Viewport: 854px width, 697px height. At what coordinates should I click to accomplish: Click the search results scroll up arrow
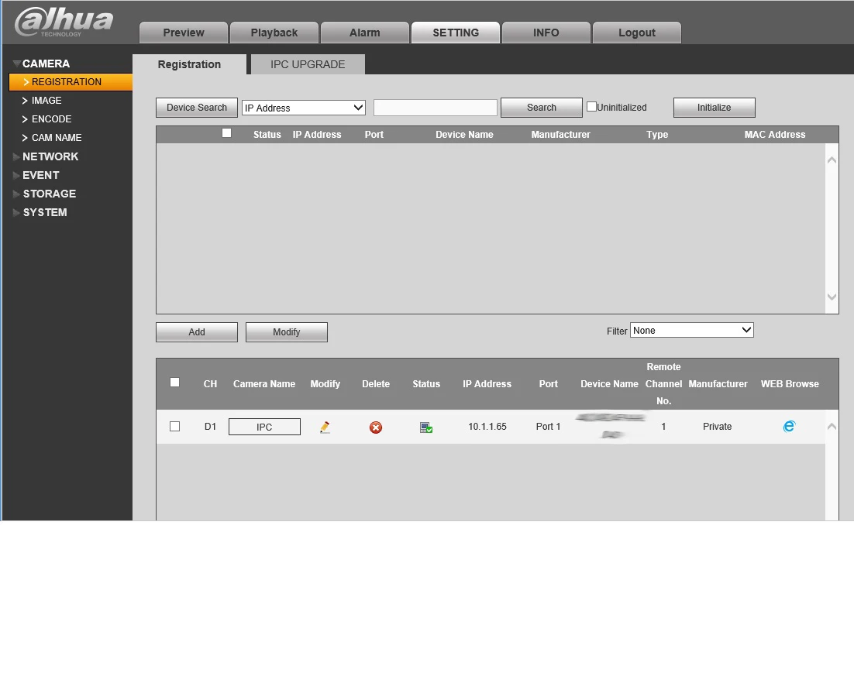832,160
